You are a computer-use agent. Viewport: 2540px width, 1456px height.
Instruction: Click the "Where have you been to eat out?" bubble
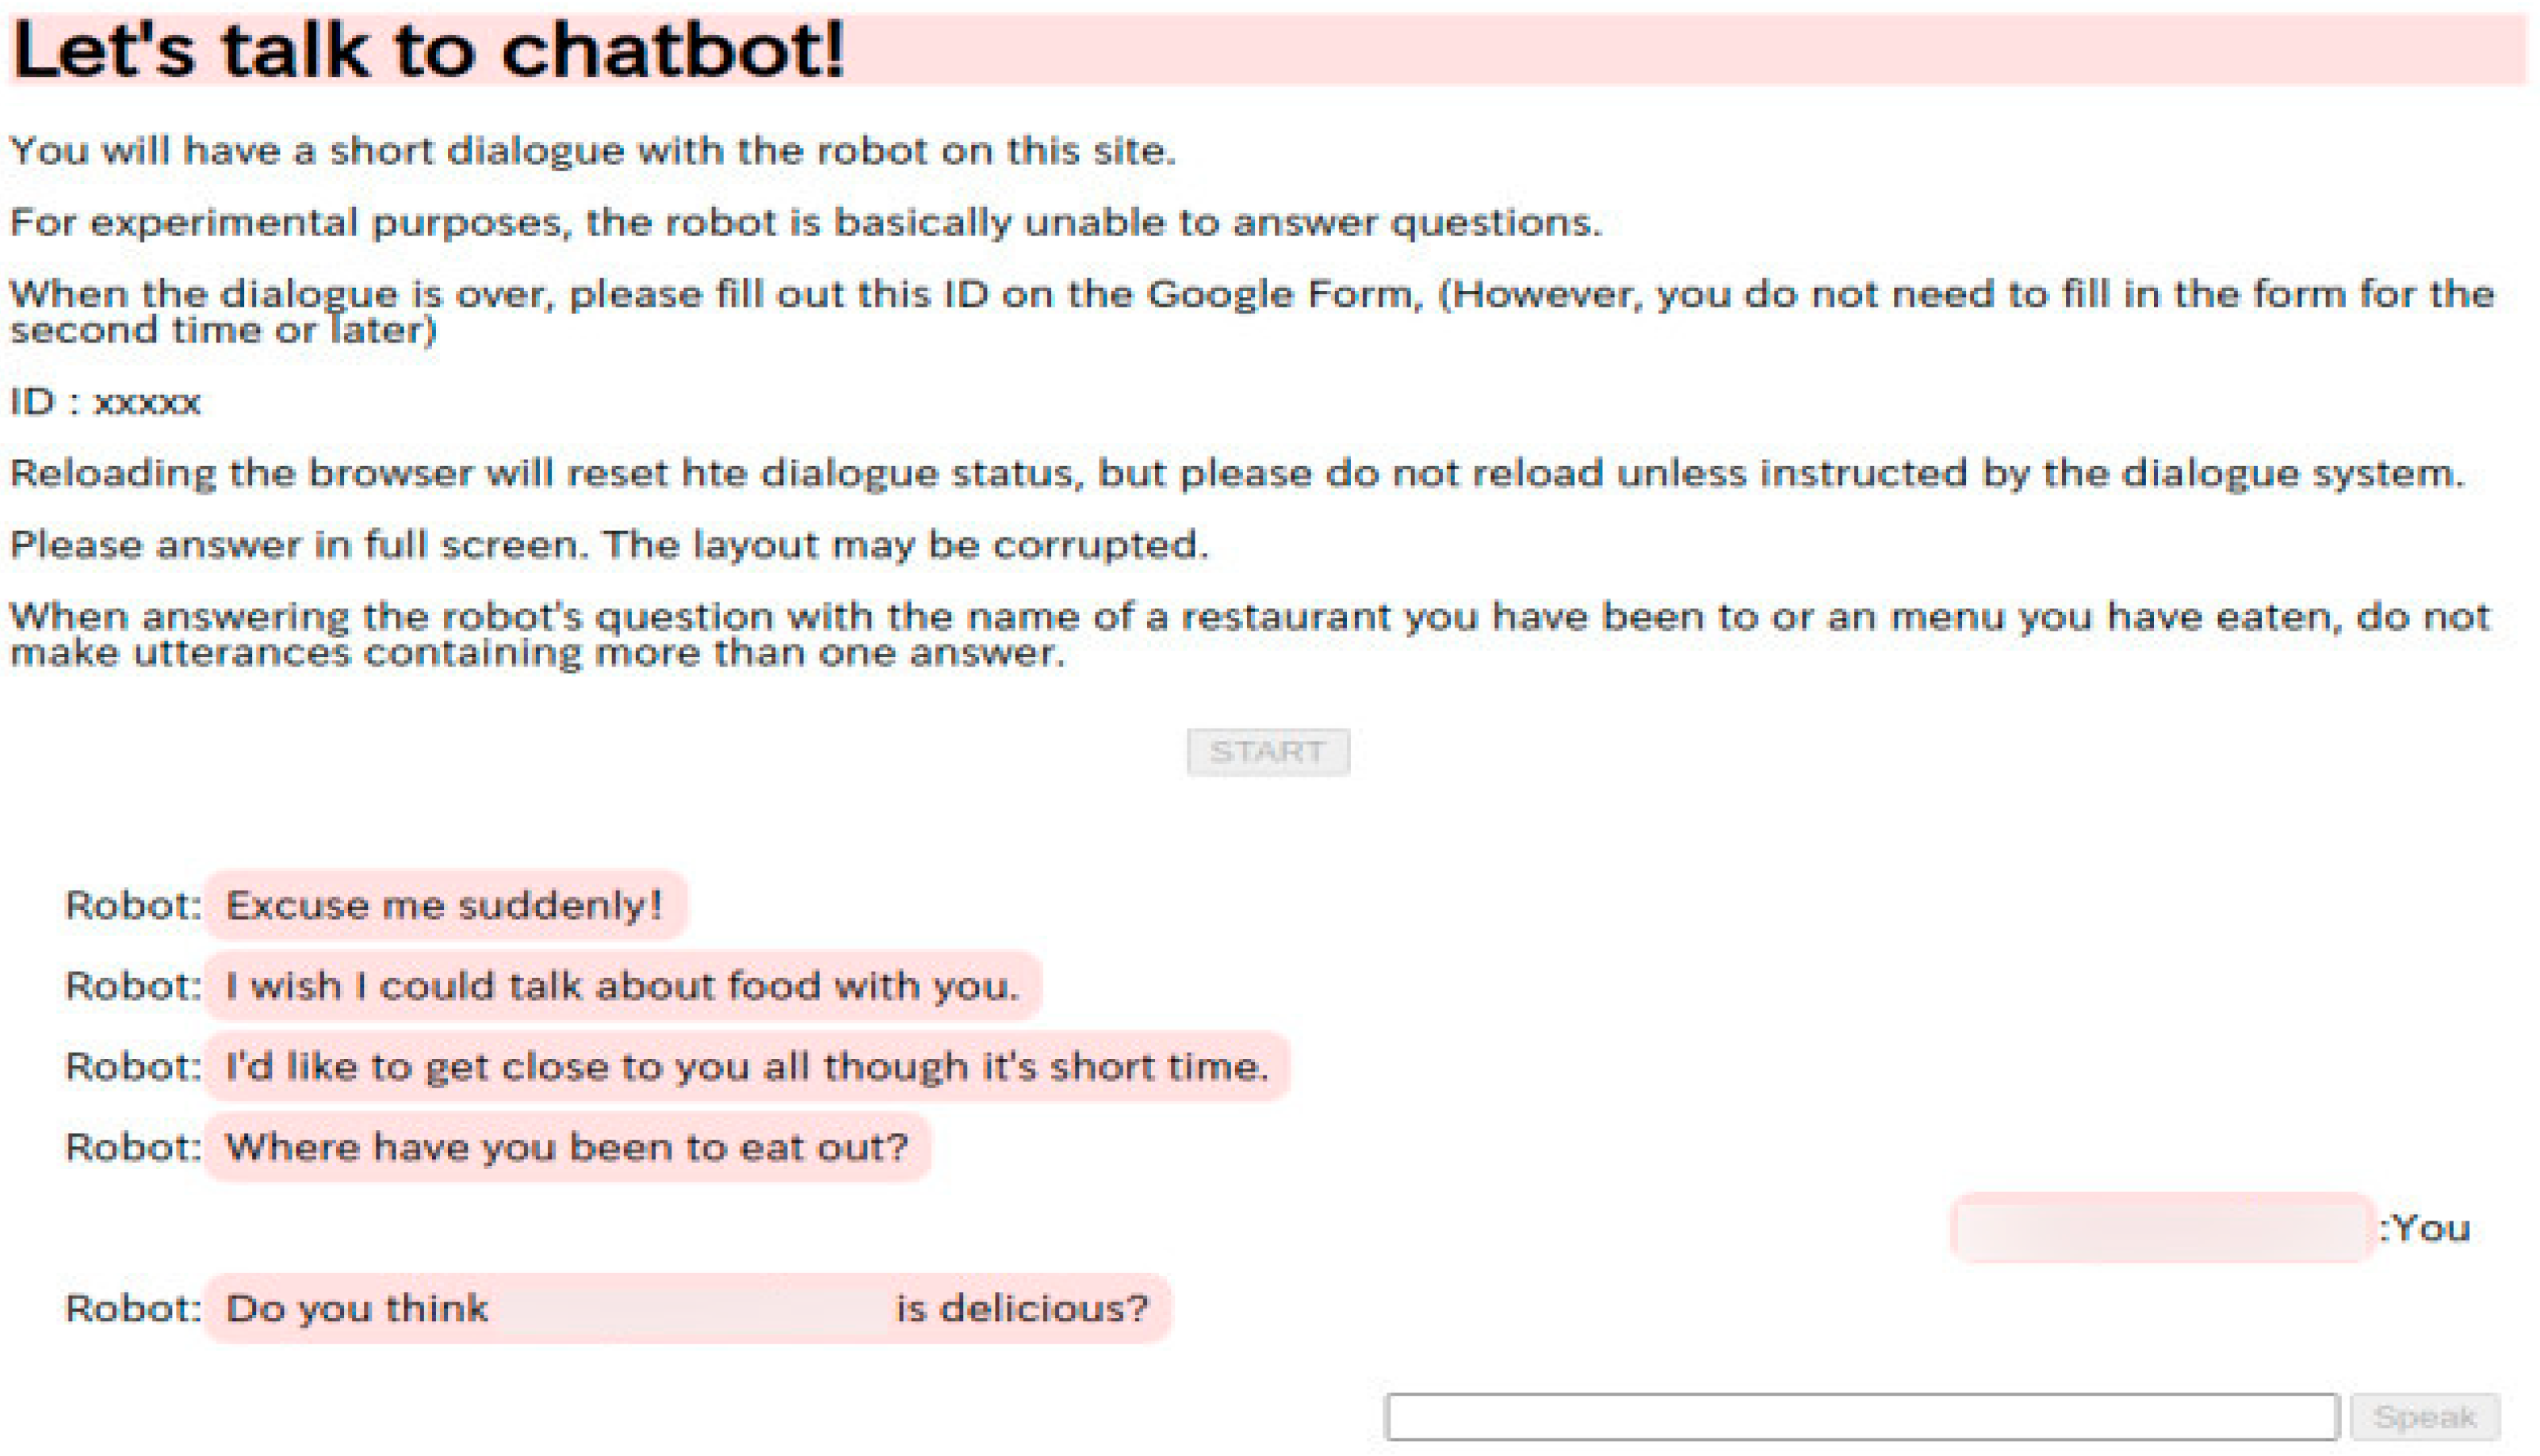(567, 1147)
